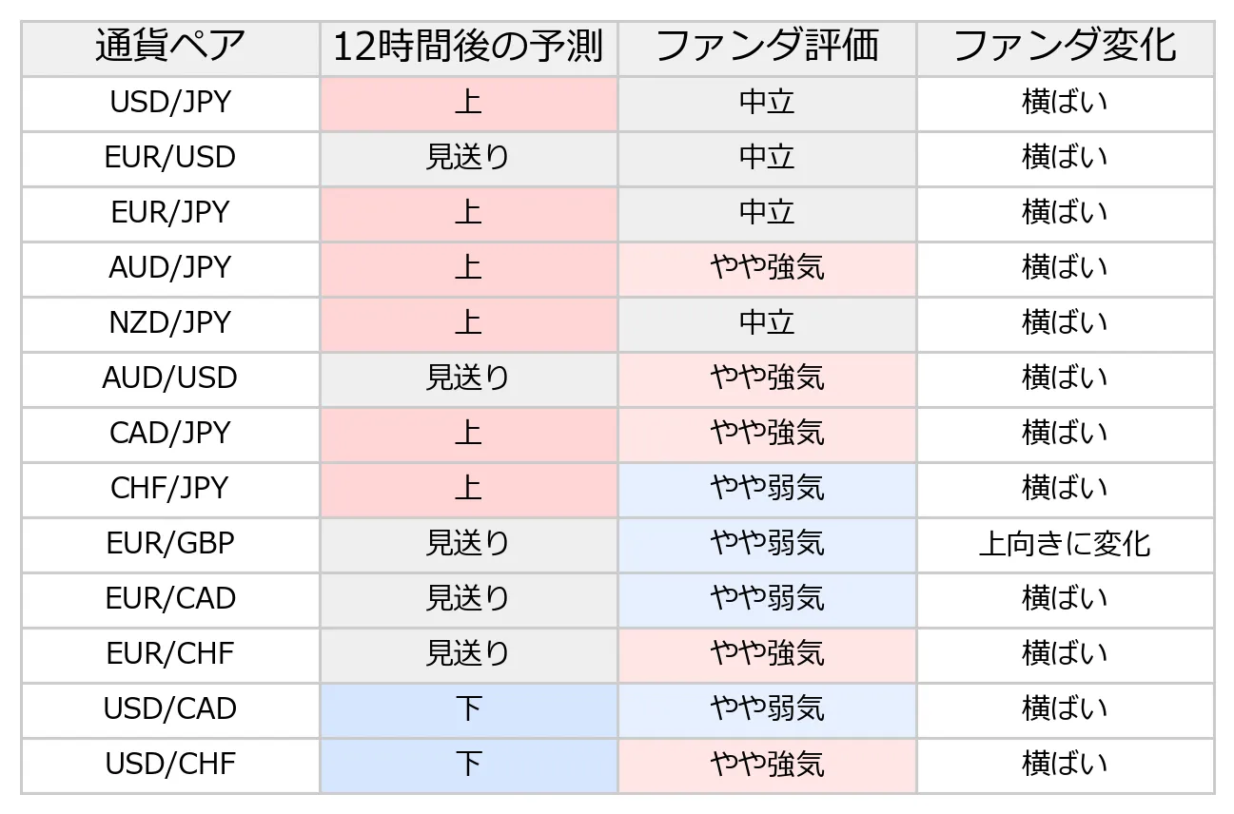Viewport: 1234px width, 814px height.
Task: Click the blue 下 cell for USD/CAD
Action: (469, 709)
